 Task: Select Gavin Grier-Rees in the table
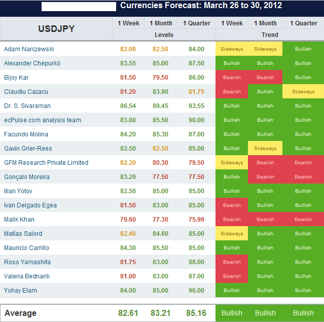pyautogui.click(x=28, y=149)
